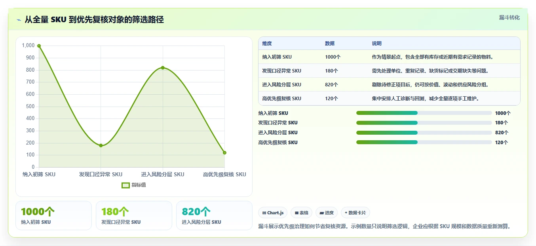This screenshot has width=536, height=246.
Task: Click the 1000个 progress bar value
Action: point(503,113)
